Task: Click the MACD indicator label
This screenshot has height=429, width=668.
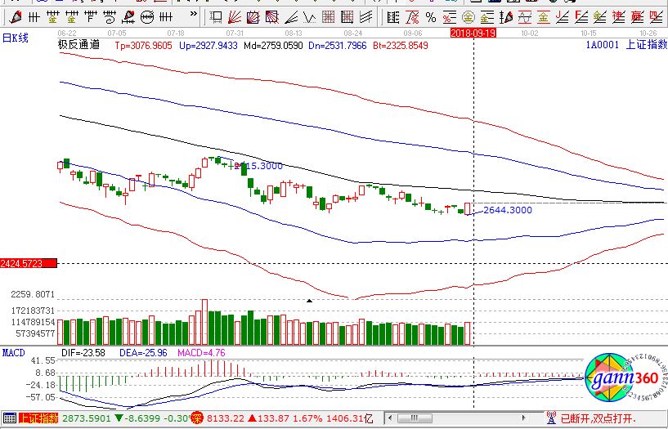Action: 13,353
